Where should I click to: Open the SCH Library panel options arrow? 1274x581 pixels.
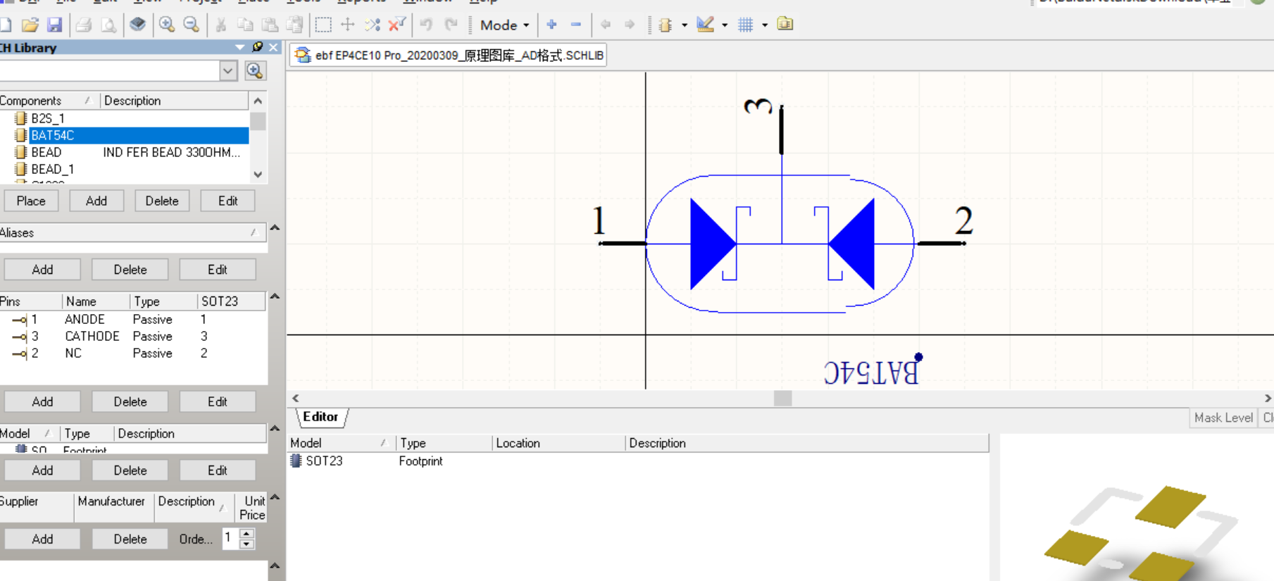[240, 47]
